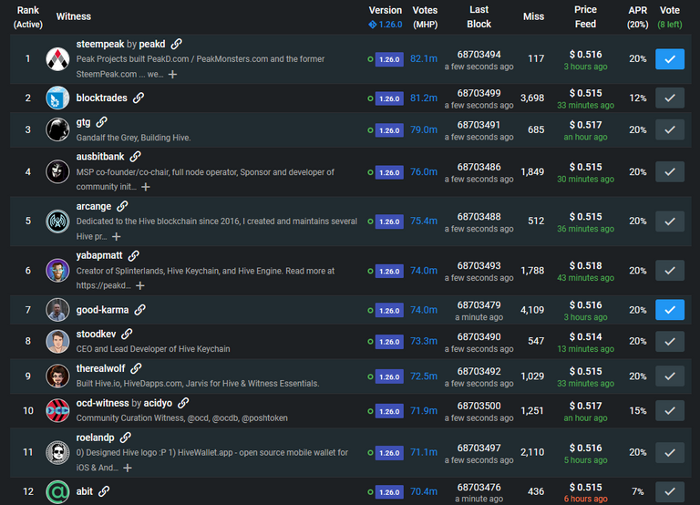This screenshot has width=700, height=505.
Task: Click the link icon next to therealwolf
Action: 136,368
